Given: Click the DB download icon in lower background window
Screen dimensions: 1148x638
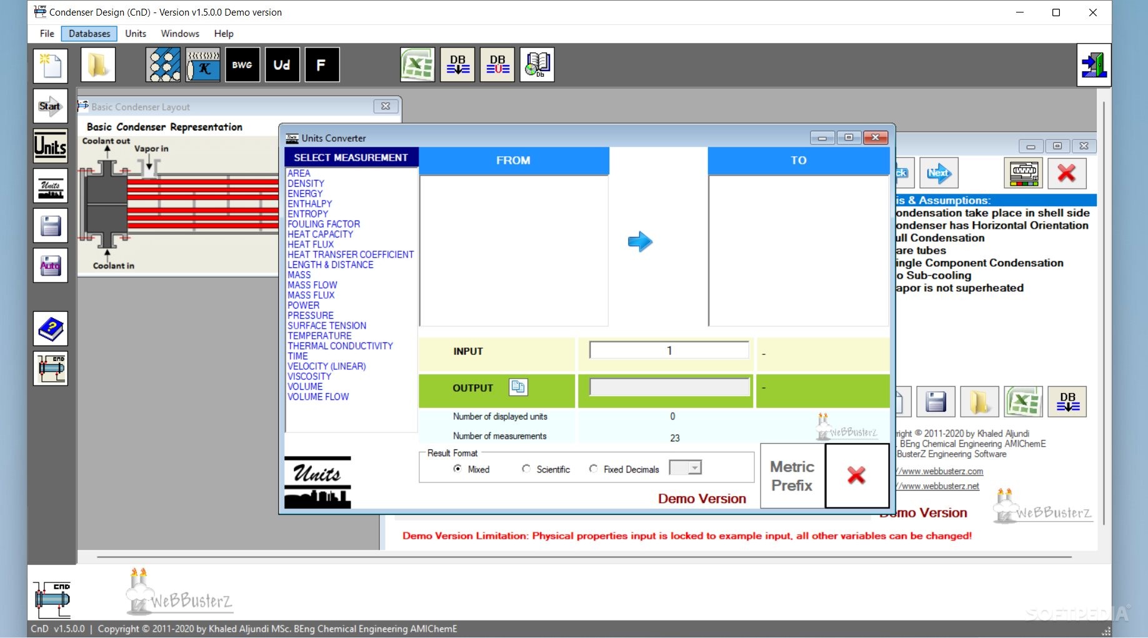Looking at the screenshot, I should pyautogui.click(x=1067, y=402).
